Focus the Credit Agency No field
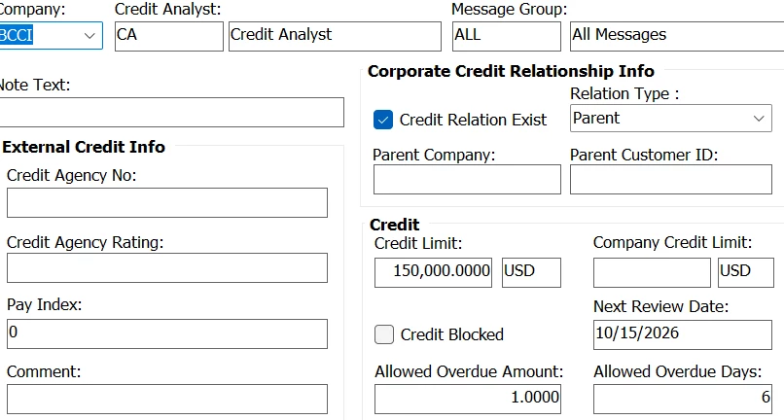 tap(167, 203)
